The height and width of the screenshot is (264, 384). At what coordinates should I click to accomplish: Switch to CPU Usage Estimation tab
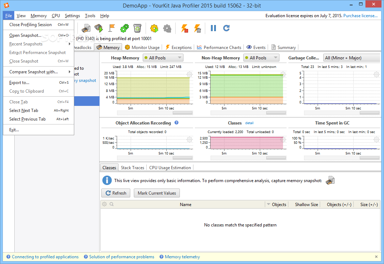(170, 168)
